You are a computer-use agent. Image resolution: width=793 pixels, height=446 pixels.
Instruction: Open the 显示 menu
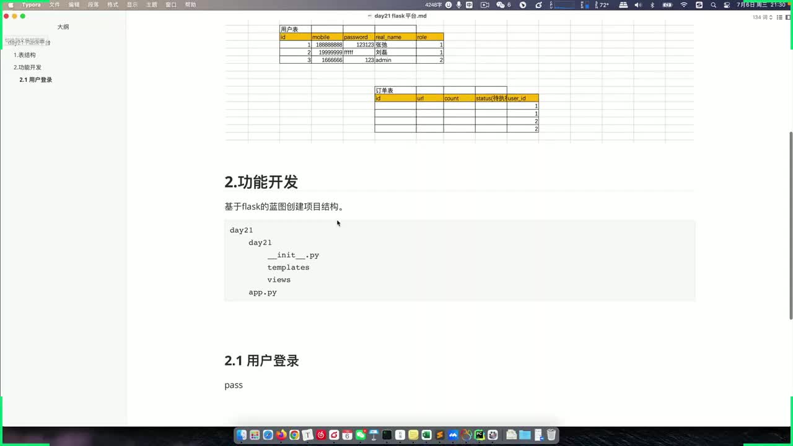(x=132, y=5)
